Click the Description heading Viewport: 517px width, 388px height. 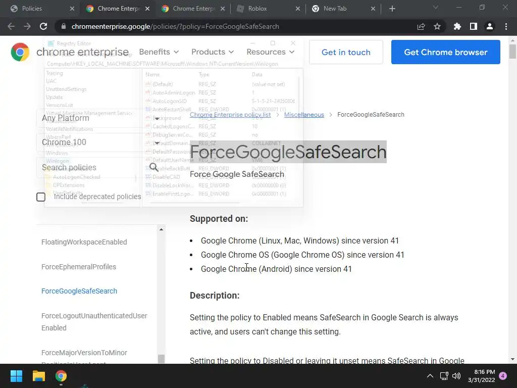coord(215,295)
